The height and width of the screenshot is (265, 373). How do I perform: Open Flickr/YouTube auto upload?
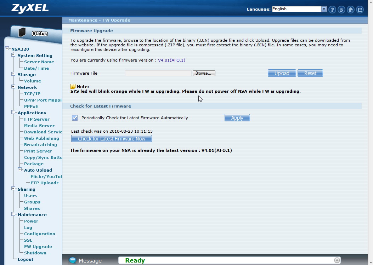46,177
